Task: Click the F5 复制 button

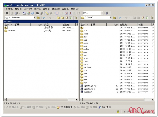Action: (x=38, y=107)
